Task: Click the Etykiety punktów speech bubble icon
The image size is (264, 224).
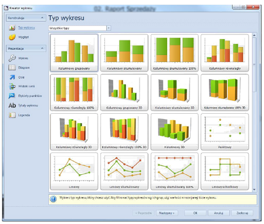Action: (x=12, y=96)
